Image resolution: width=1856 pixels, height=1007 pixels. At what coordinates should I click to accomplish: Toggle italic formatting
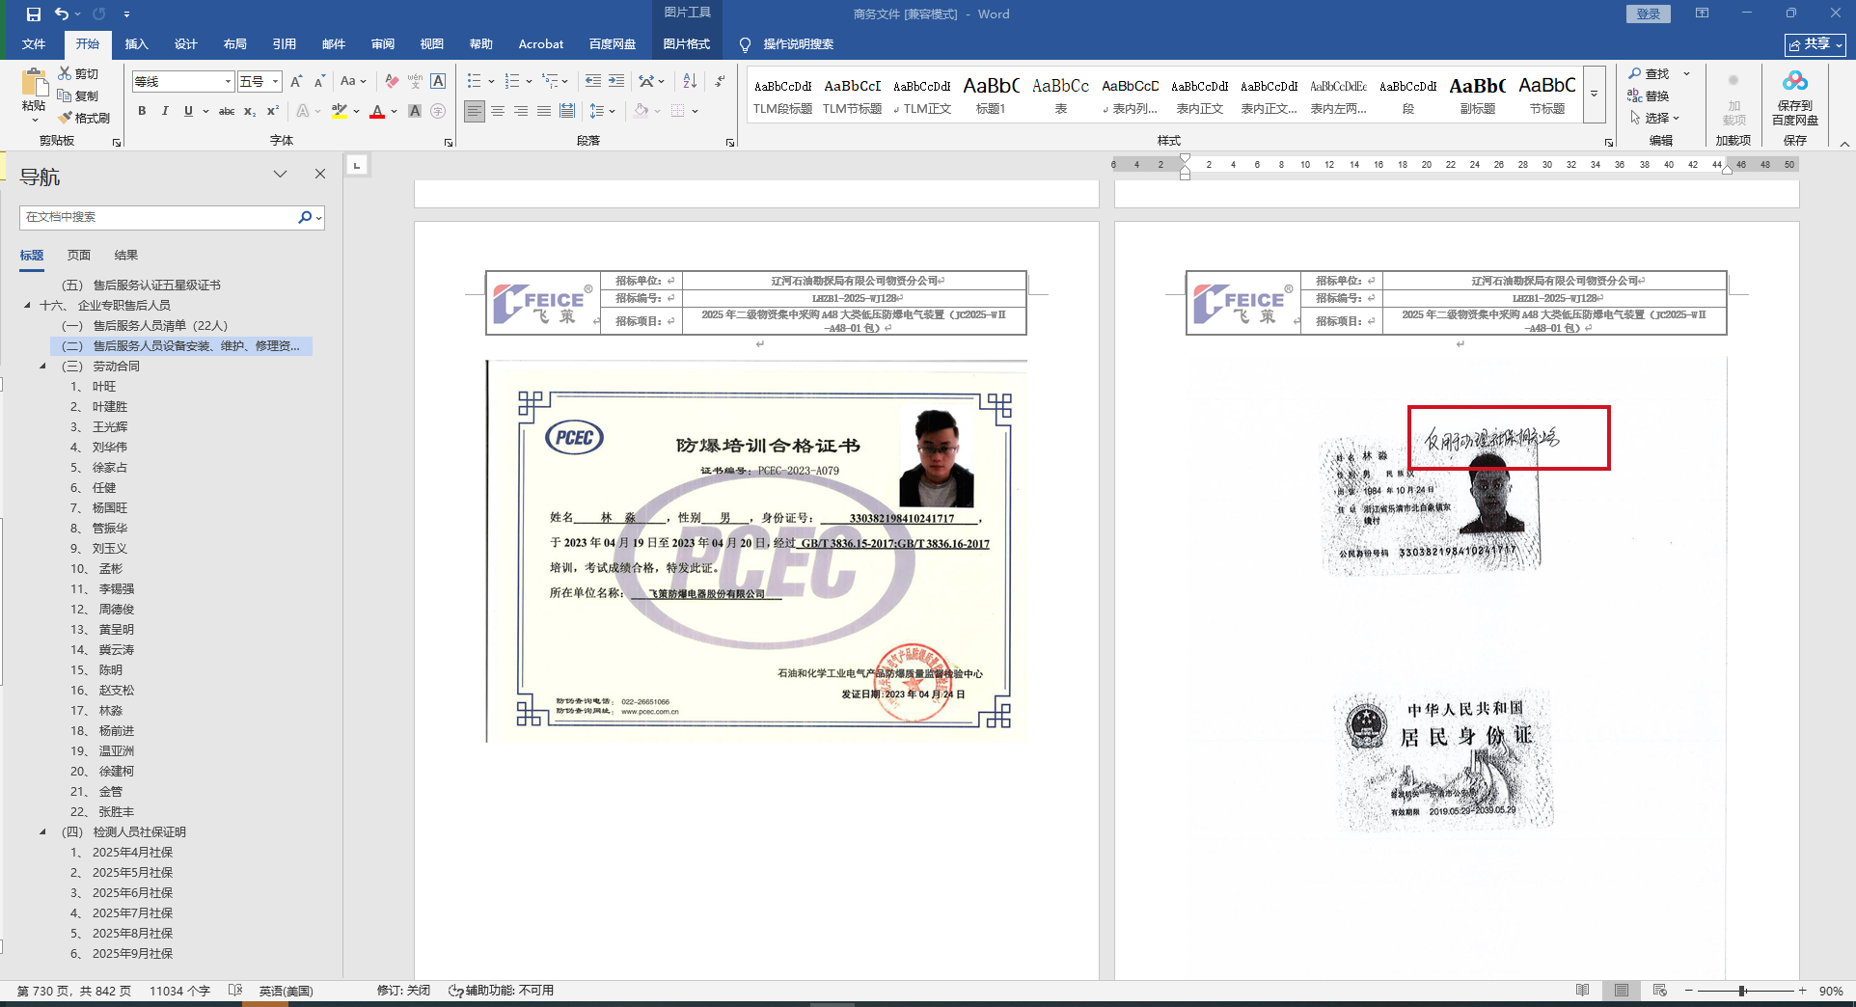coord(165,111)
